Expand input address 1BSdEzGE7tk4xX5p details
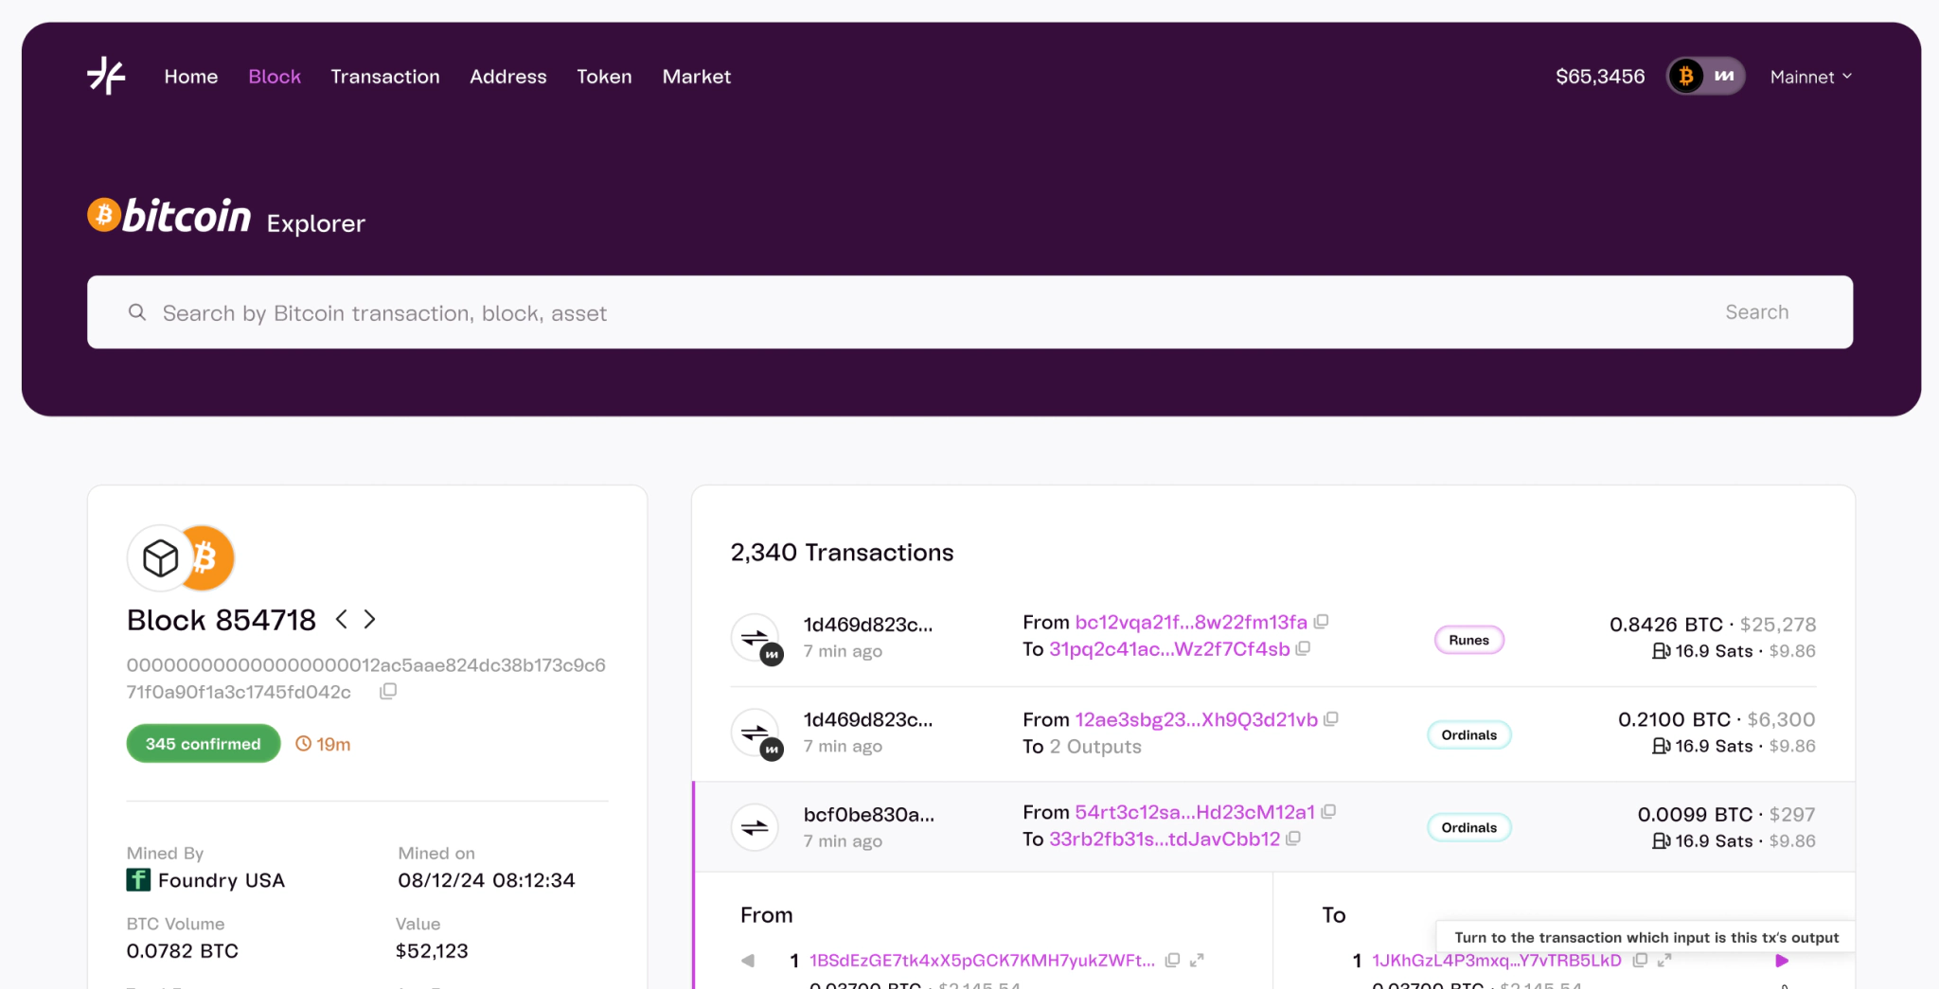Screen dimensions: 1939x989 point(1197,960)
